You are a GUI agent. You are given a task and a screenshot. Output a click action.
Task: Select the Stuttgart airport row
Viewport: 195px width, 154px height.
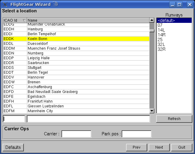[x=76, y=68]
